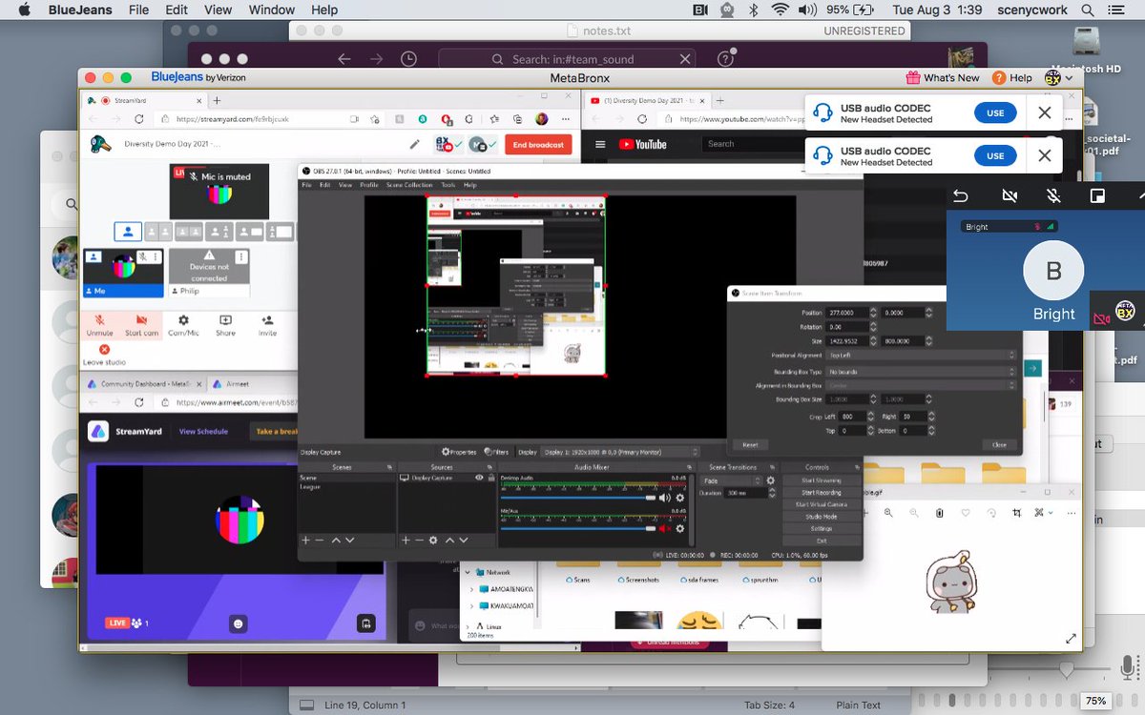Open Filters in the OBS source toolbar
The image size is (1145, 715).
click(x=496, y=452)
